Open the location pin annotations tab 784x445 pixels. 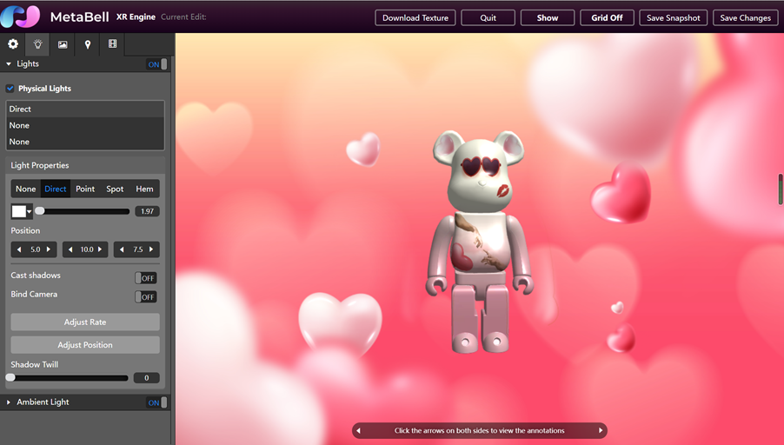88,44
